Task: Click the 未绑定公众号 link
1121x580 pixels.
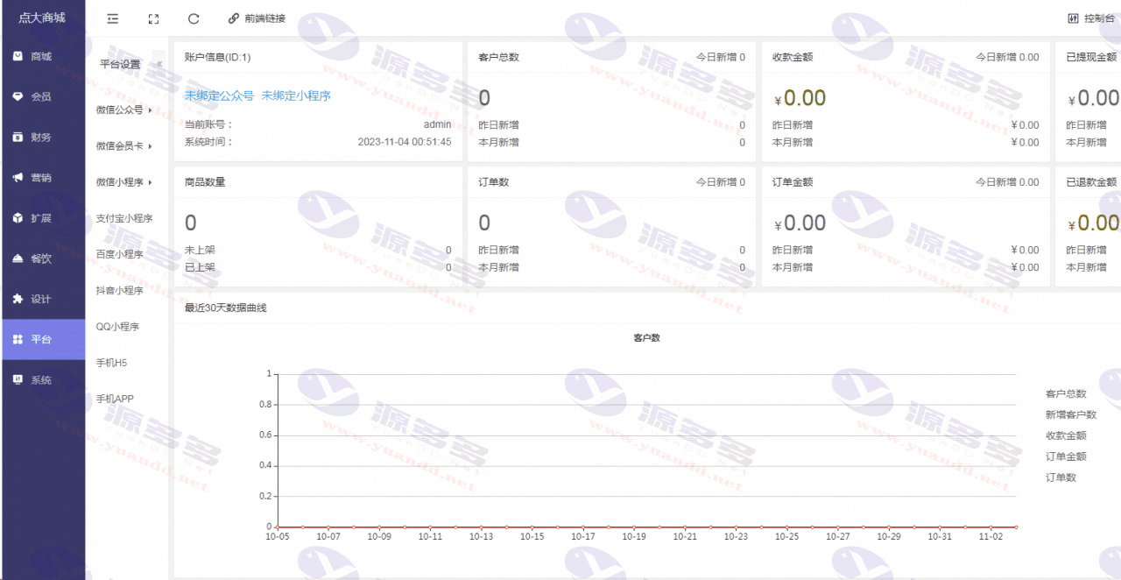Action: click(x=219, y=95)
